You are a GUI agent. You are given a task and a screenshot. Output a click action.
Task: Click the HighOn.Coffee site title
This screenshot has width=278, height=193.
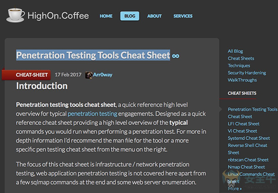[58, 16]
